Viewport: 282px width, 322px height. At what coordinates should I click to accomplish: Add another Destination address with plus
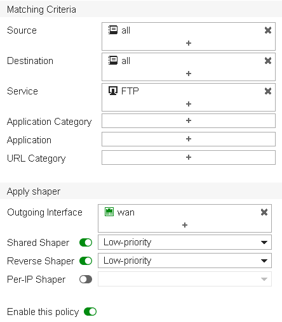click(189, 74)
